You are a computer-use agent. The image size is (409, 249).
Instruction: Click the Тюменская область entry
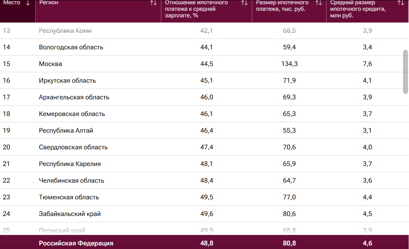click(69, 197)
